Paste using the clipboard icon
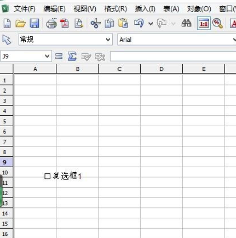The width and height of the screenshot is (236, 238). (x=123, y=23)
